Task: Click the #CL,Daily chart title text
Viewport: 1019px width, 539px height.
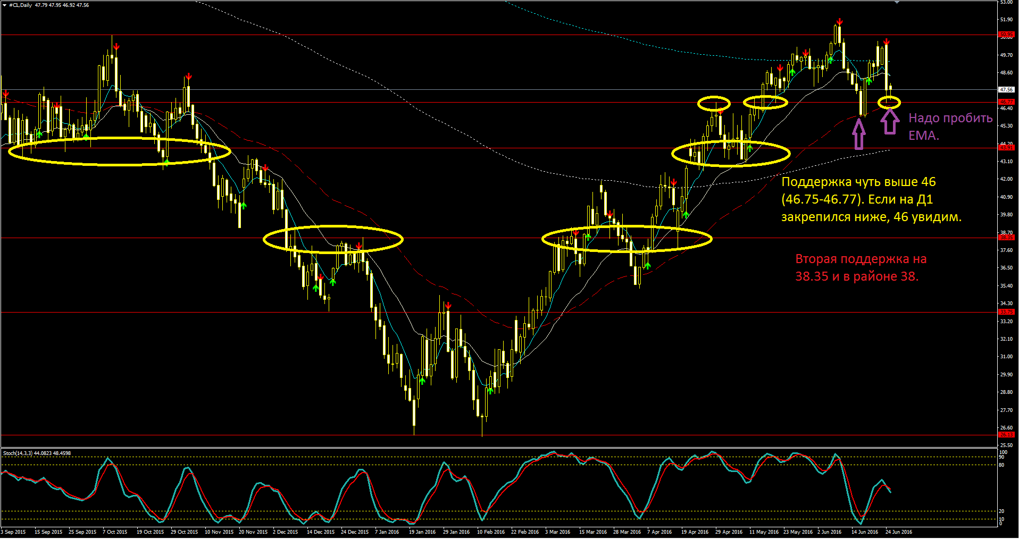Action: (20, 5)
